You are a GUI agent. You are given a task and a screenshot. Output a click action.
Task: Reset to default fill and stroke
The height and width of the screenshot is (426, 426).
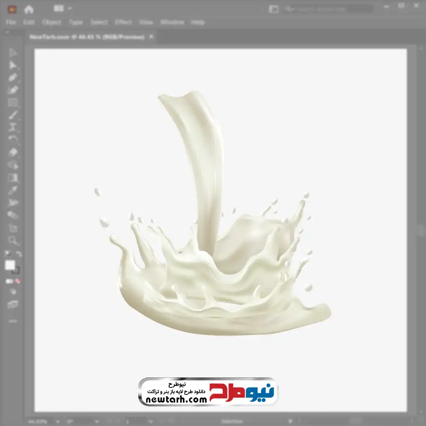pos(8,254)
